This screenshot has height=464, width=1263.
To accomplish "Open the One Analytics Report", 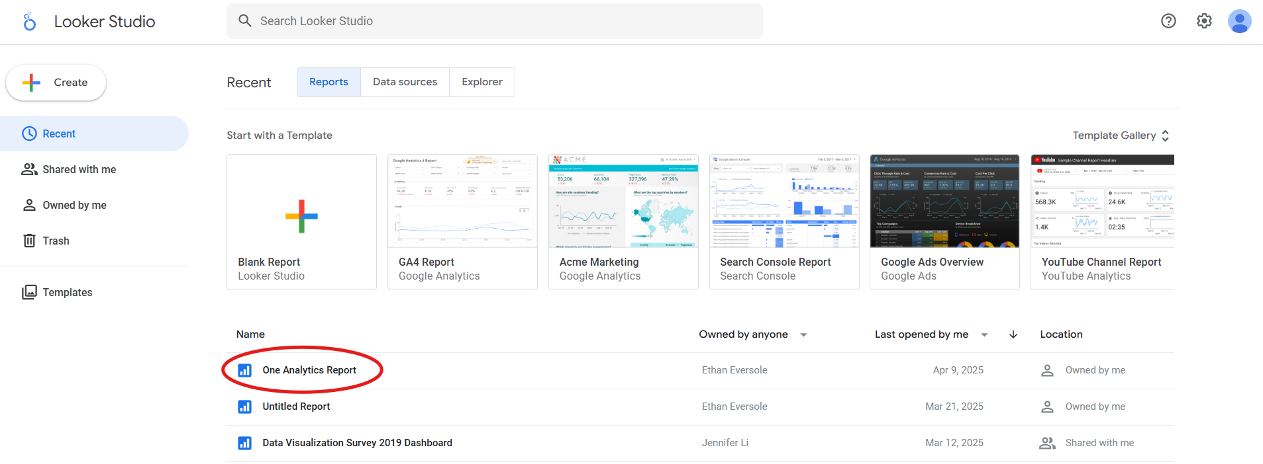I will point(309,370).
